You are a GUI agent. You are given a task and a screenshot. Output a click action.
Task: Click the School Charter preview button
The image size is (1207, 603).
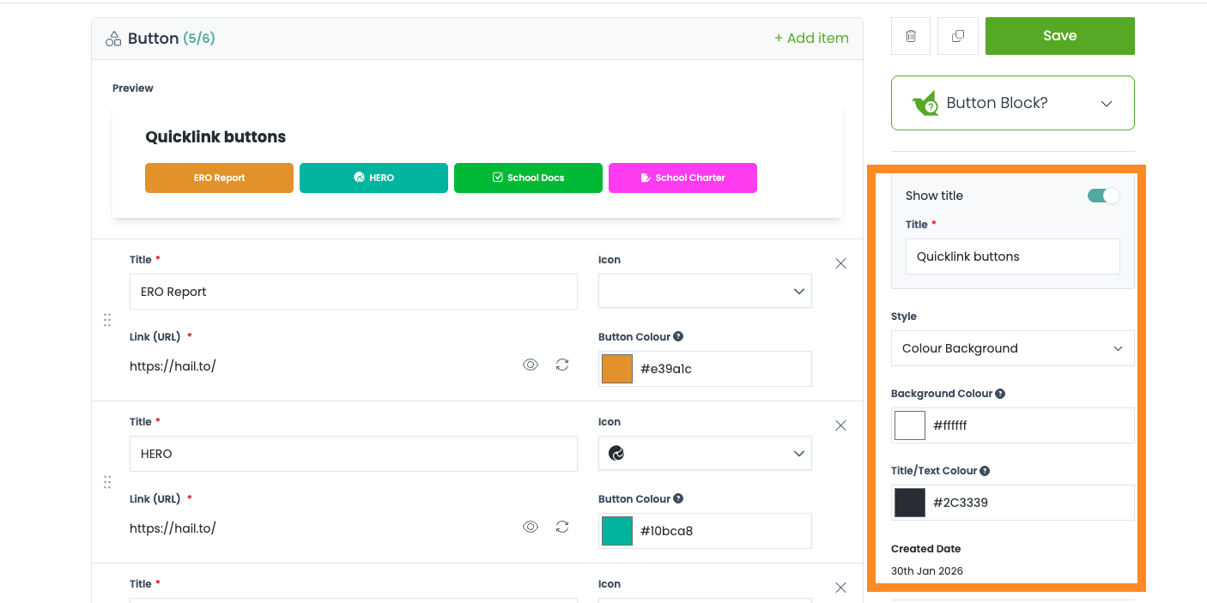[x=682, y=178]
